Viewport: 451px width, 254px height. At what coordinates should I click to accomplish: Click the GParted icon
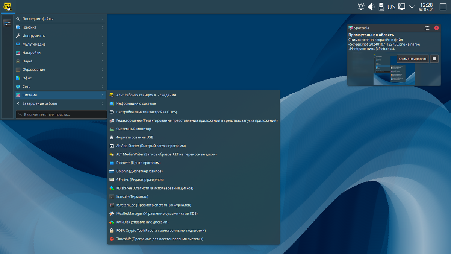coord(112,180)
